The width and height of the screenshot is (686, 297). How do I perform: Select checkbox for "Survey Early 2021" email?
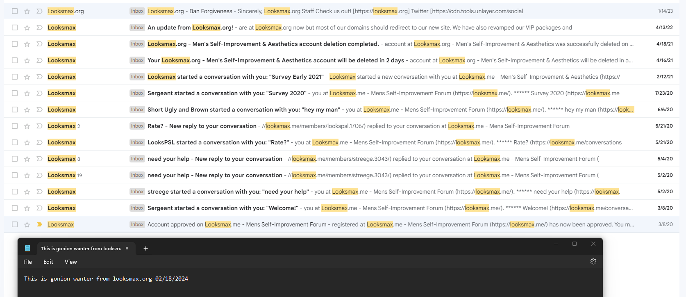[x=15, y=77]
